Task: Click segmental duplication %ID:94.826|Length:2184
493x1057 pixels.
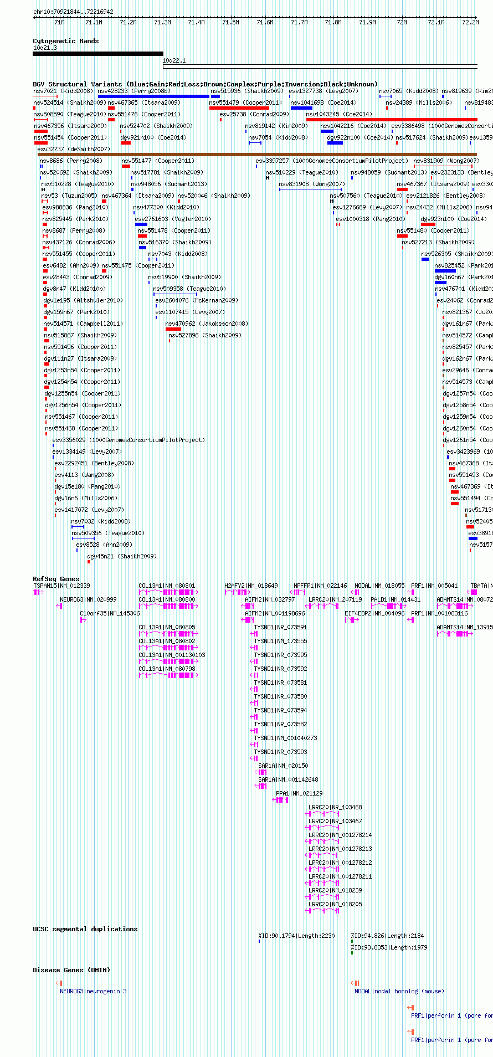Action: (387, 936)
